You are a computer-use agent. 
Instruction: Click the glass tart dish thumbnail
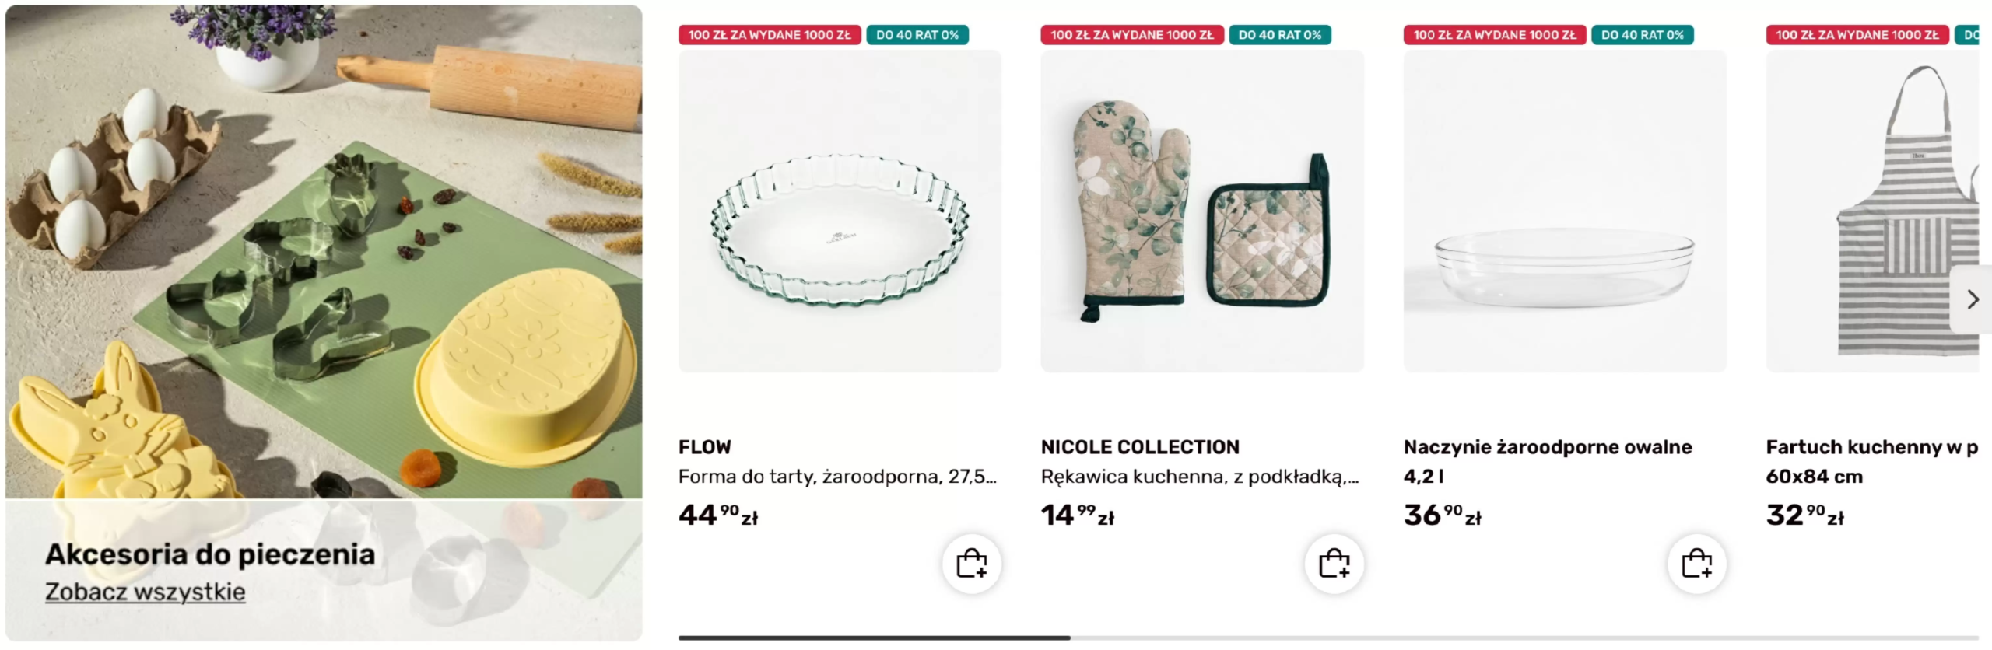pyautogui.click(x=840, y=211)
